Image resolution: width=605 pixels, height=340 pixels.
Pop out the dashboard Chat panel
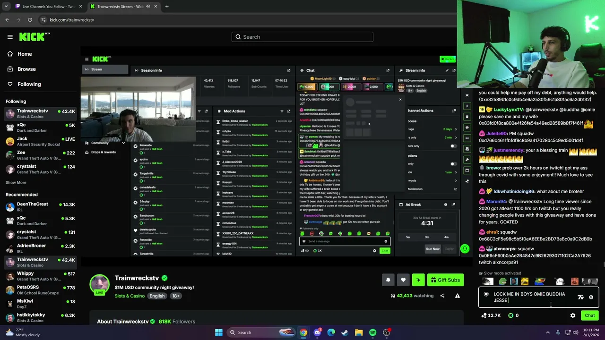pos(388,70)
